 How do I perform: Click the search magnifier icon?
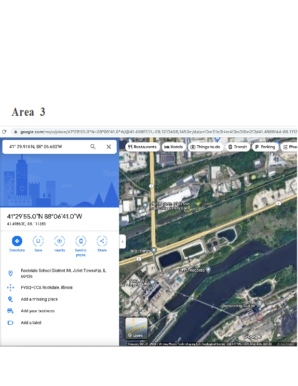[93, 147]
